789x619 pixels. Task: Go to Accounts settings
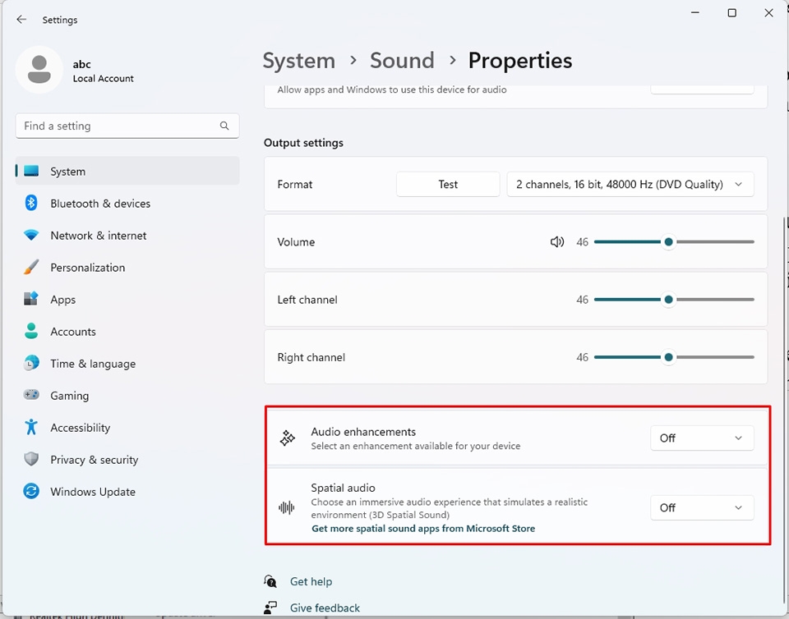click(x=128, y=332)
